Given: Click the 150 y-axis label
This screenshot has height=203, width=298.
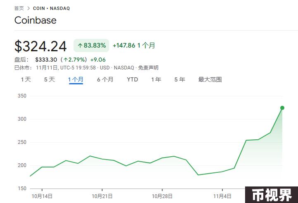Looking at the screenshot, I should [x=22, y=189].
